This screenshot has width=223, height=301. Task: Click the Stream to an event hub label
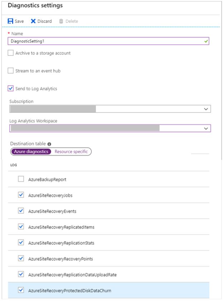click(38, 71)
